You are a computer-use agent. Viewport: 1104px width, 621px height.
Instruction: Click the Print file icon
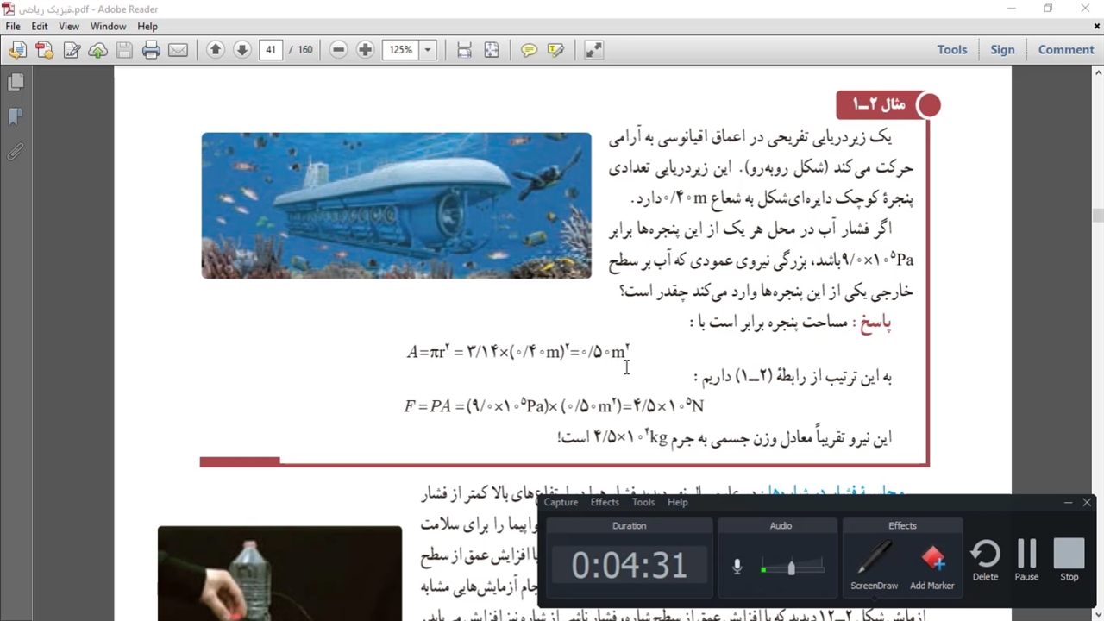pos(152,50)
